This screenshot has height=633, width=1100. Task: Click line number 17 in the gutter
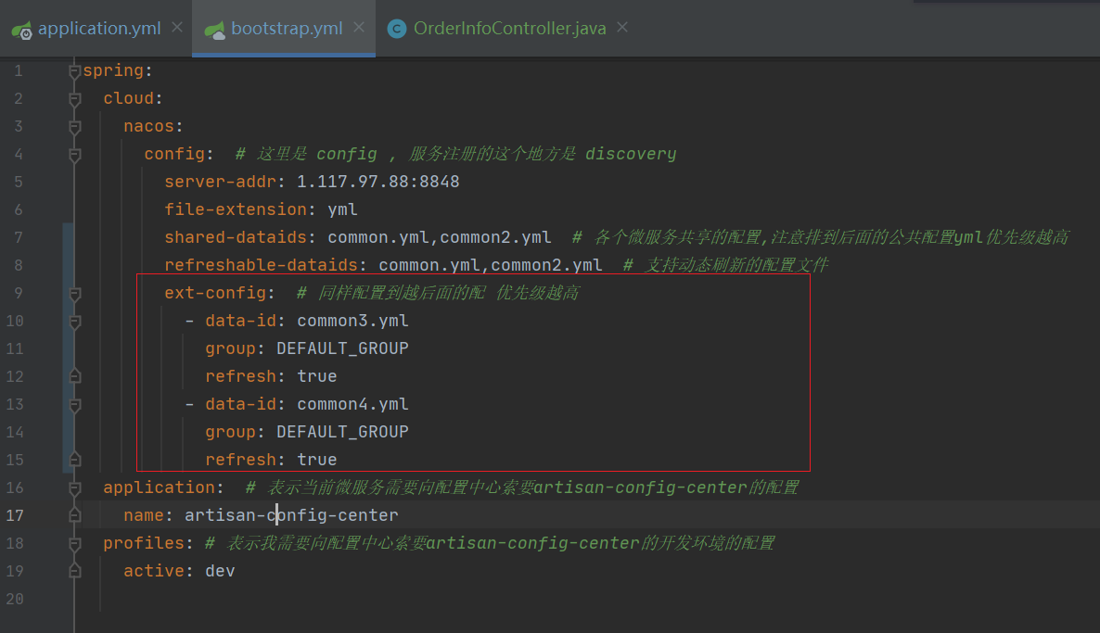click(x=15, y=515)
